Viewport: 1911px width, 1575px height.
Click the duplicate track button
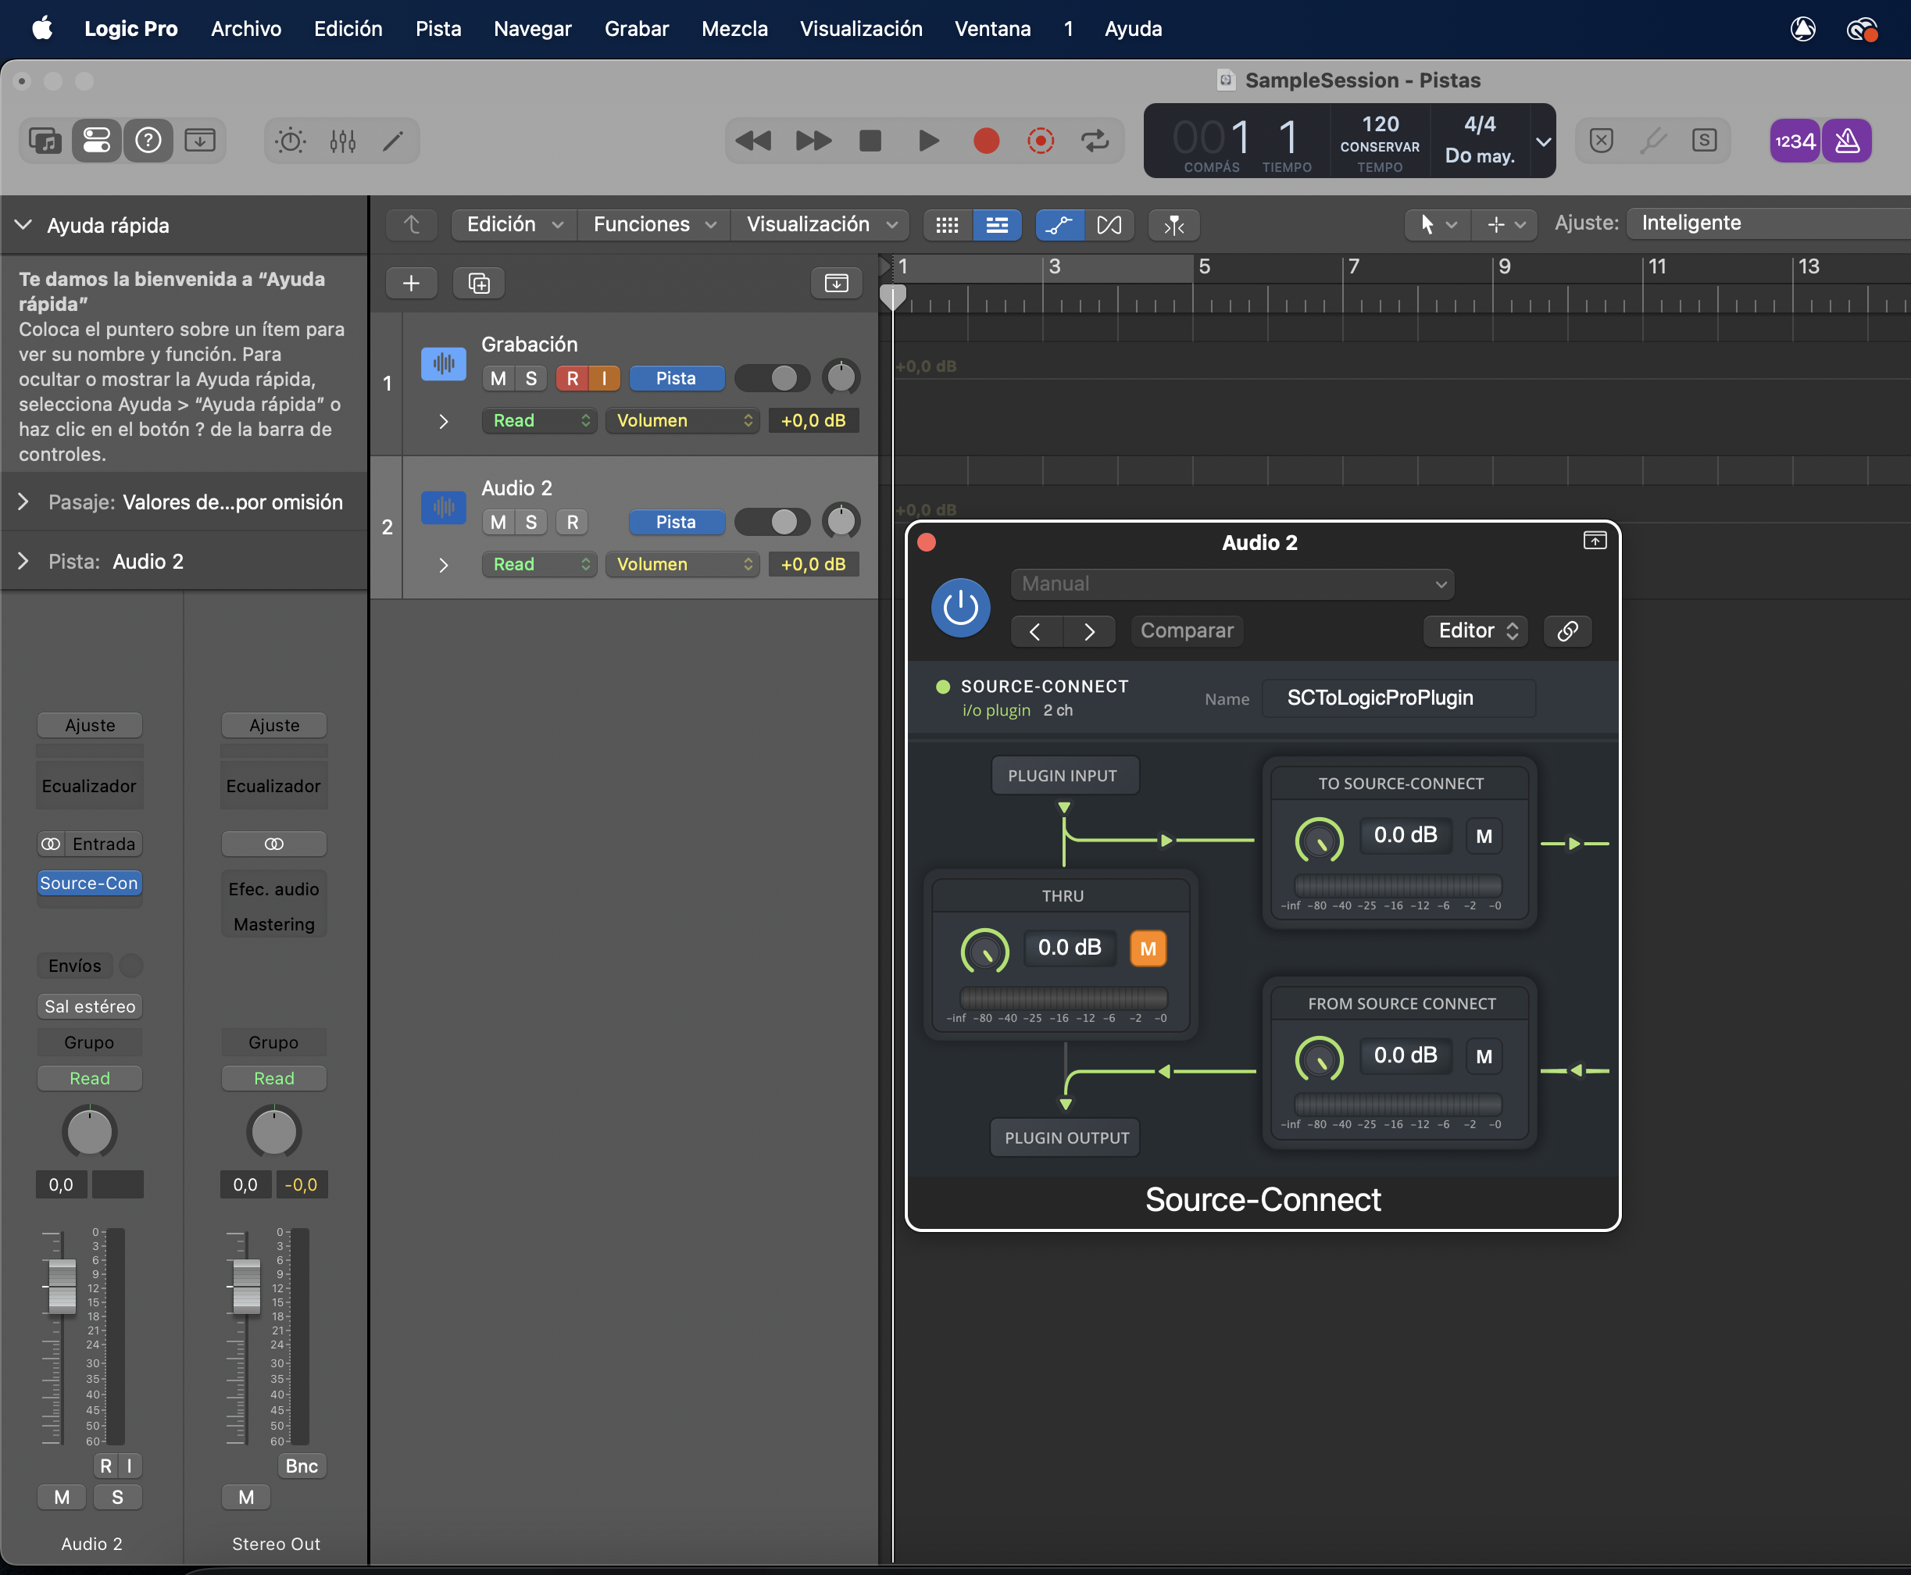tap(478, 283)
